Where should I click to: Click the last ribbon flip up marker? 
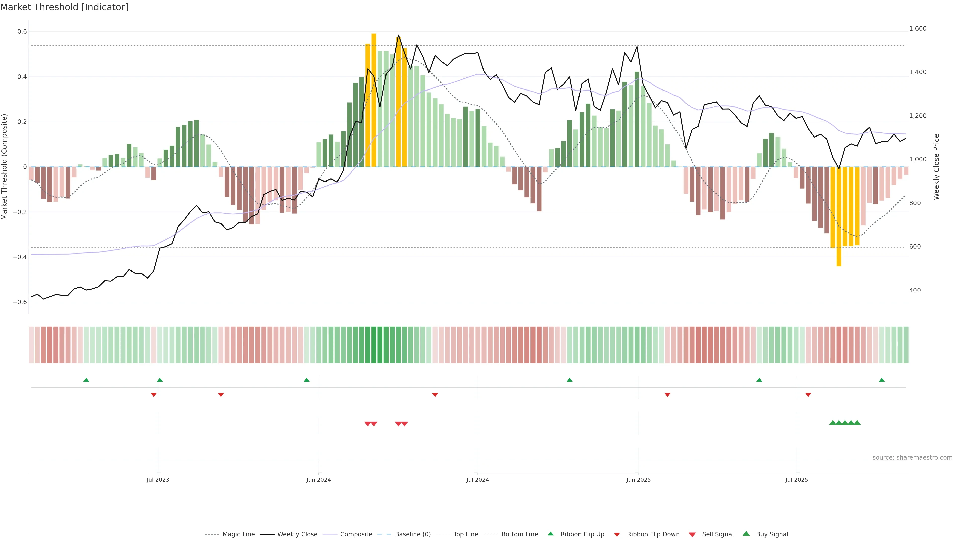tap(882, 380)
